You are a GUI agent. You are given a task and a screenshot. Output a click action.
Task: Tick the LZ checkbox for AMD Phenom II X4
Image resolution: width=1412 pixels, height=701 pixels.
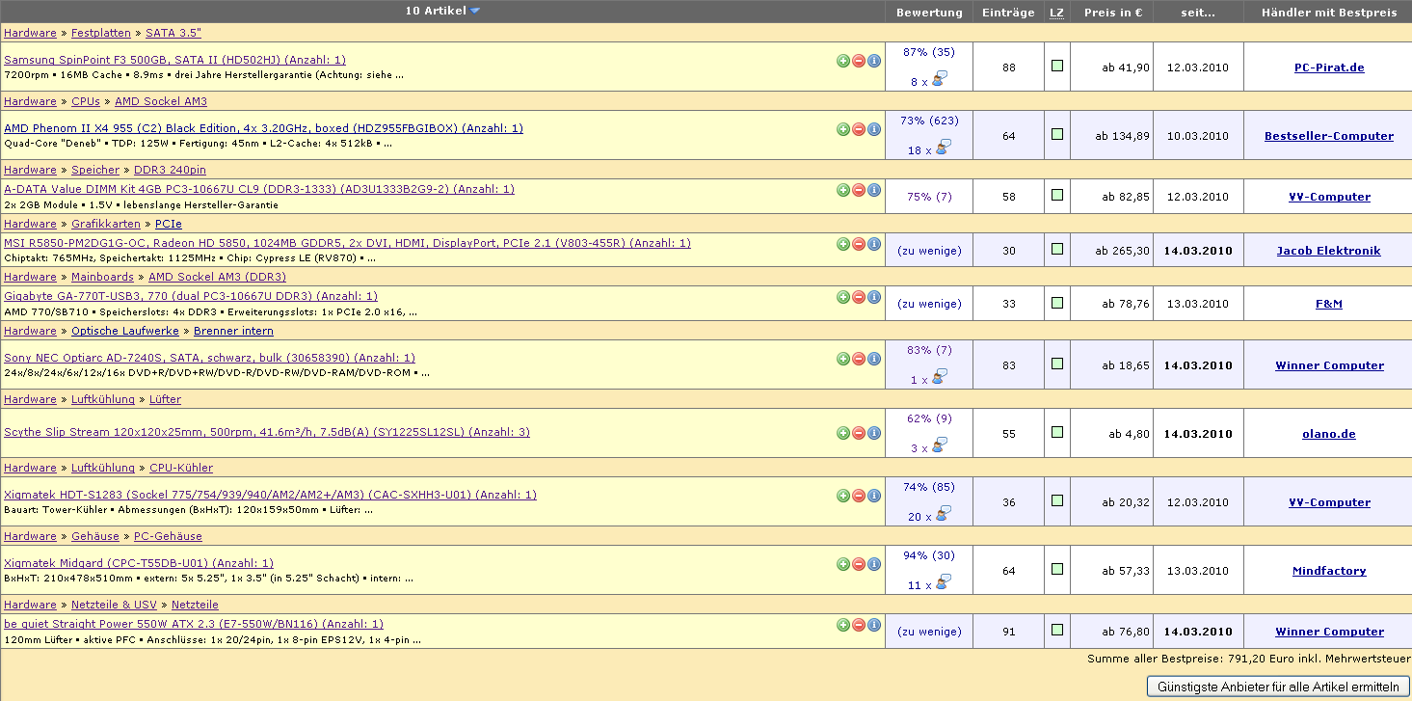1057,134
